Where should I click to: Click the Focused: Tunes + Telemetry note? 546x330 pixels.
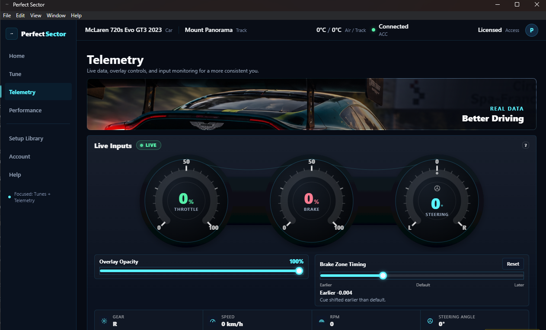point(32,197)
